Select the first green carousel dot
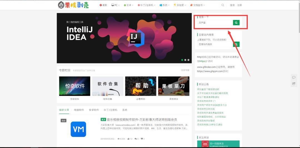 182,60
